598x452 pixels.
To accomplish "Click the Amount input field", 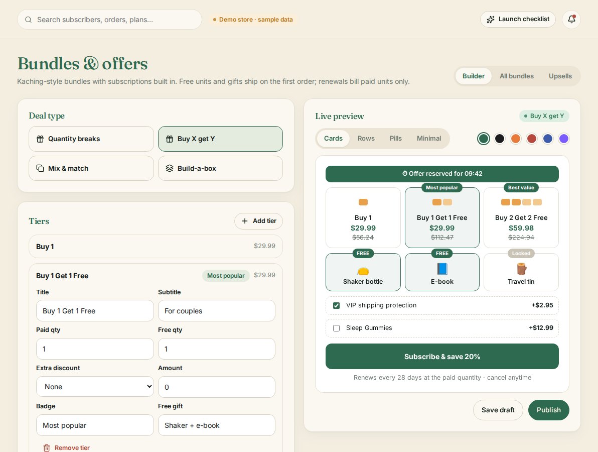I will point(217,387).
